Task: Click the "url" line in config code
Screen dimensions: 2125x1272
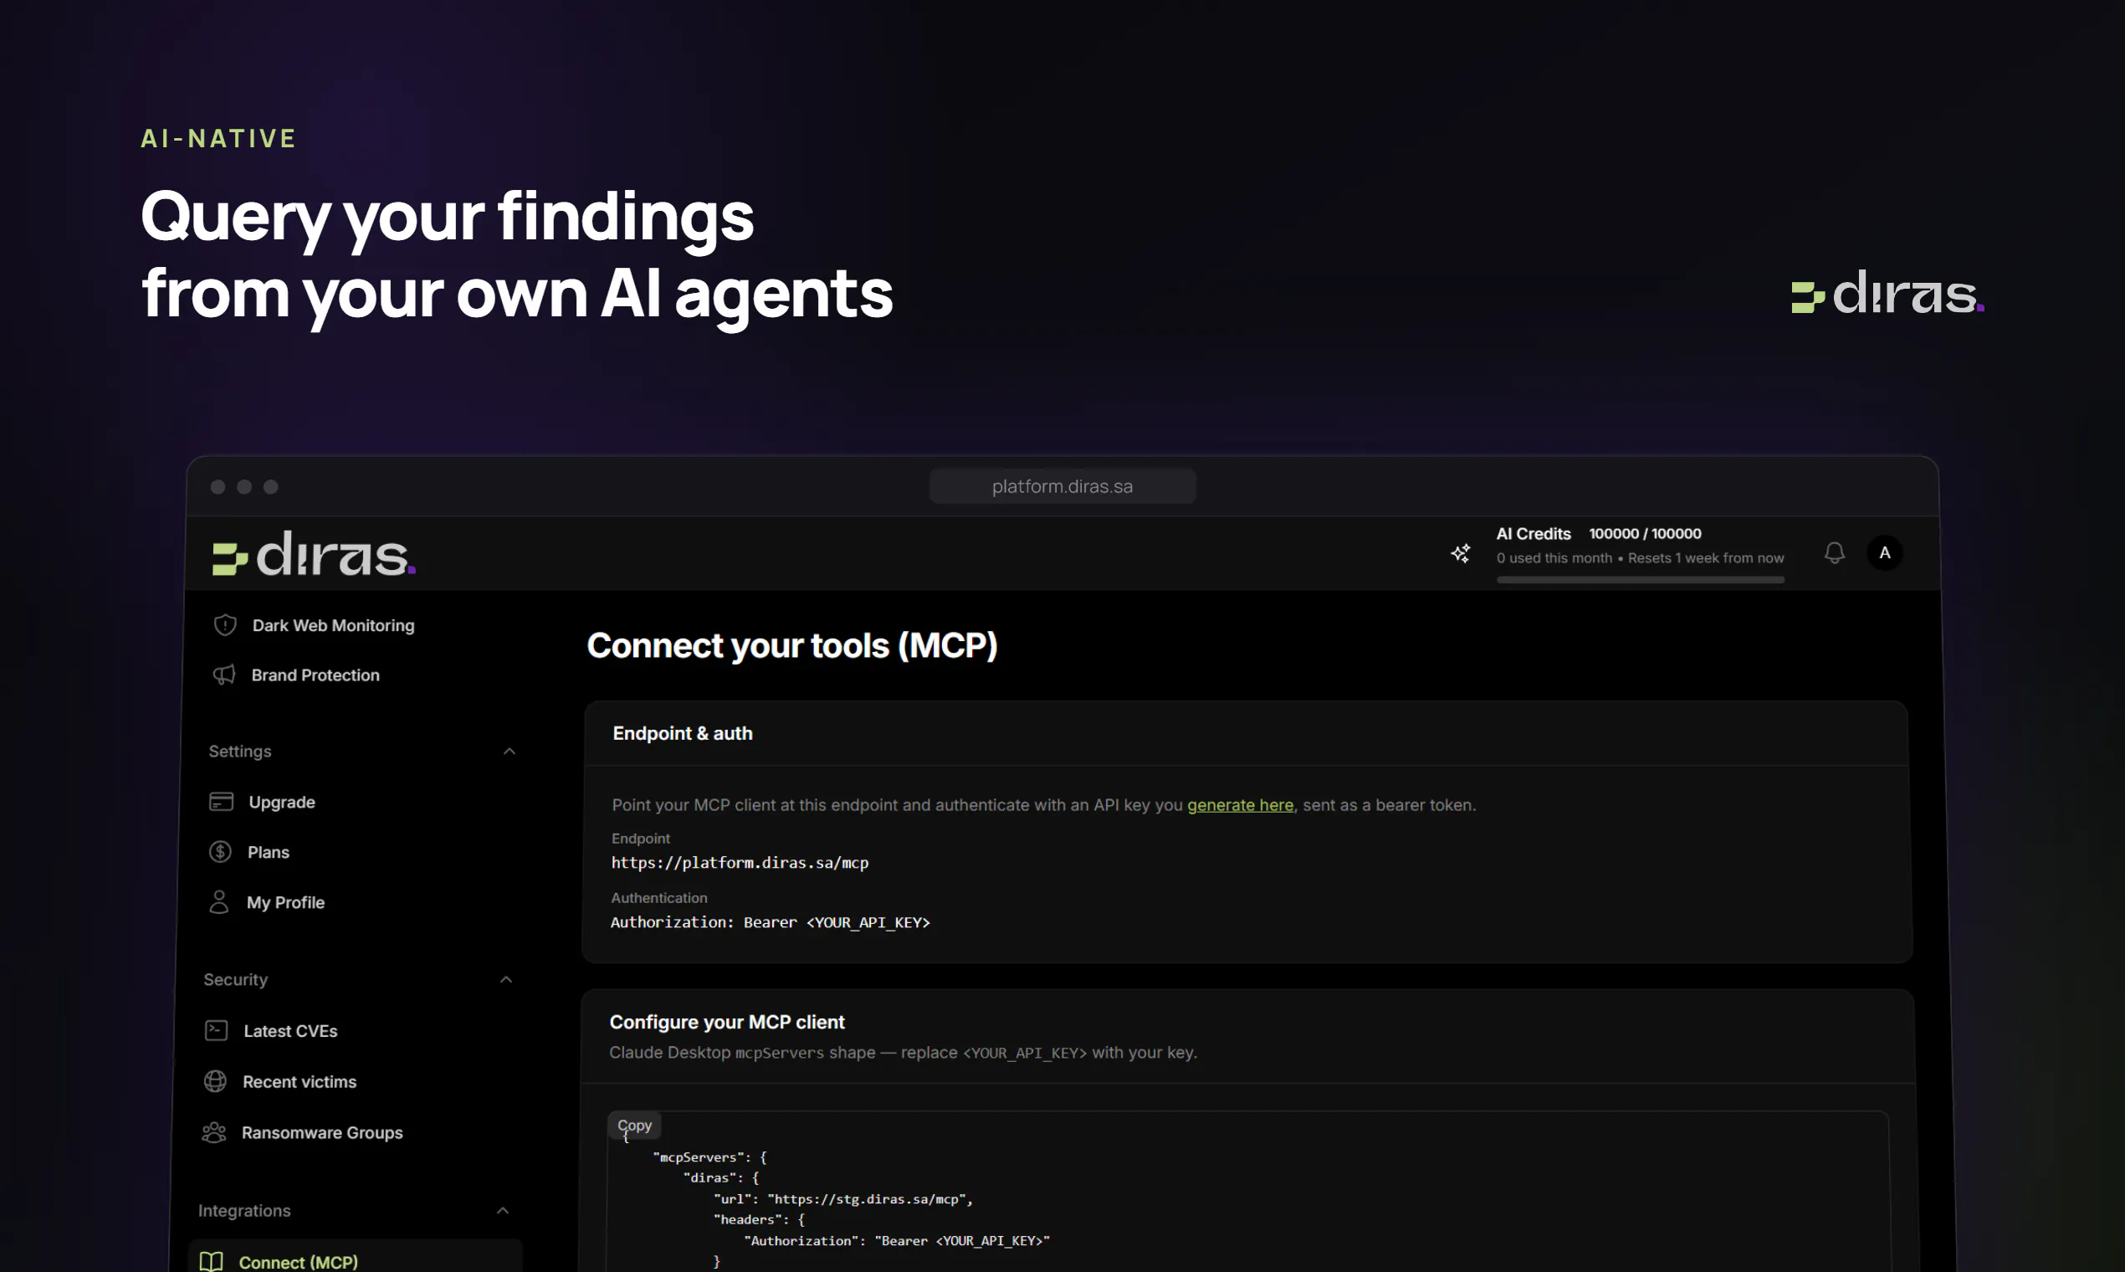Action: coord(843,1199)
